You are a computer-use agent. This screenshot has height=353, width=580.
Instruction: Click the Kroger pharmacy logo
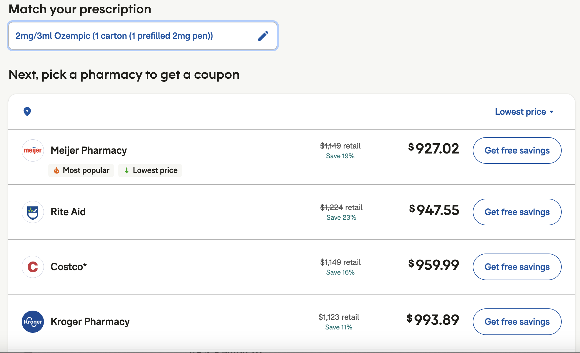(33, 322)
